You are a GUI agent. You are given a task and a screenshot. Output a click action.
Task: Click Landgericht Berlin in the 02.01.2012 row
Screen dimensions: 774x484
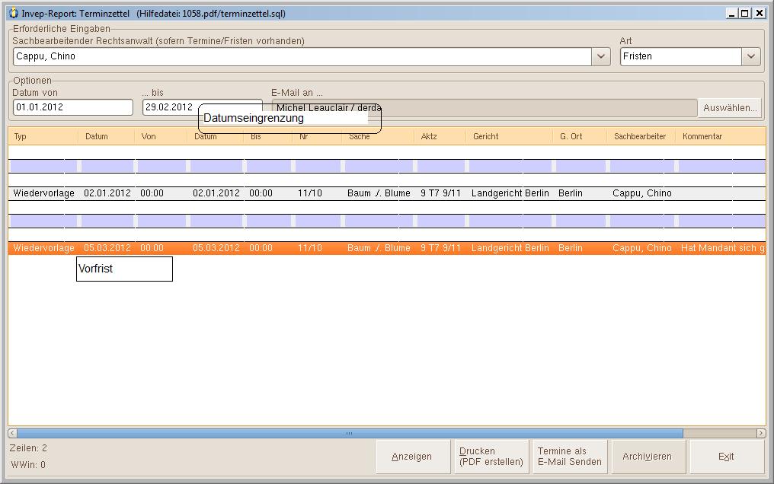[510, 193]
